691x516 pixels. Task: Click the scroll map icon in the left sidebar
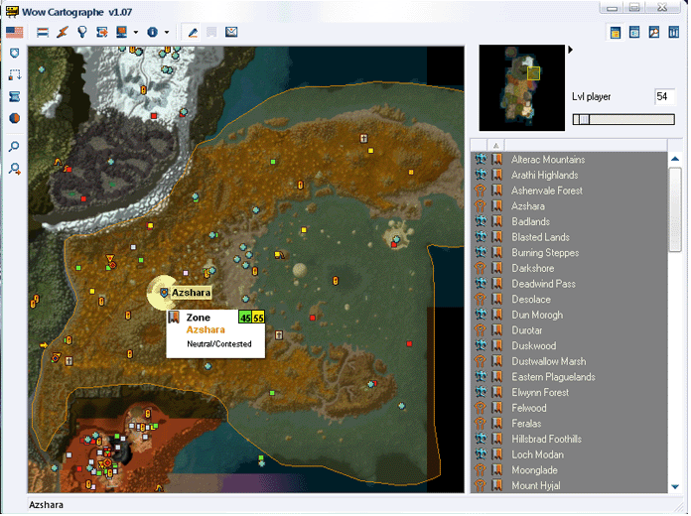point(15,96)
